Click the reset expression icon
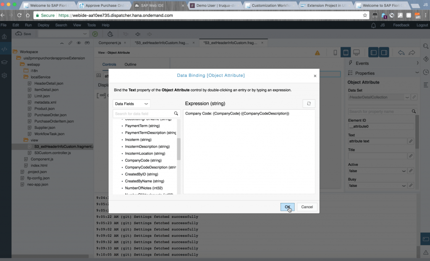 309,103
